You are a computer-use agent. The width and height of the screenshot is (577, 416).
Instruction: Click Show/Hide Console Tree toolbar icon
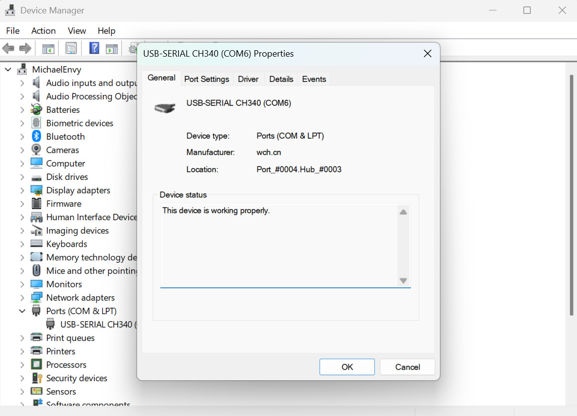click(48, 48)
